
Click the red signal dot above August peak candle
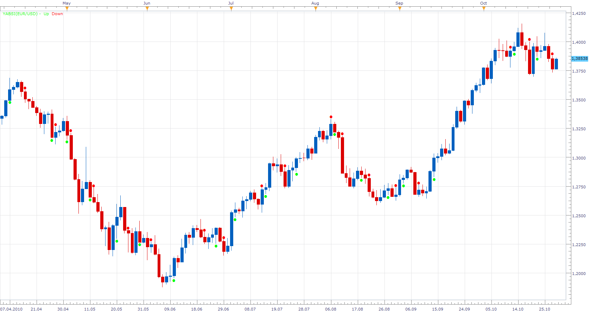[x=331, y=117]
